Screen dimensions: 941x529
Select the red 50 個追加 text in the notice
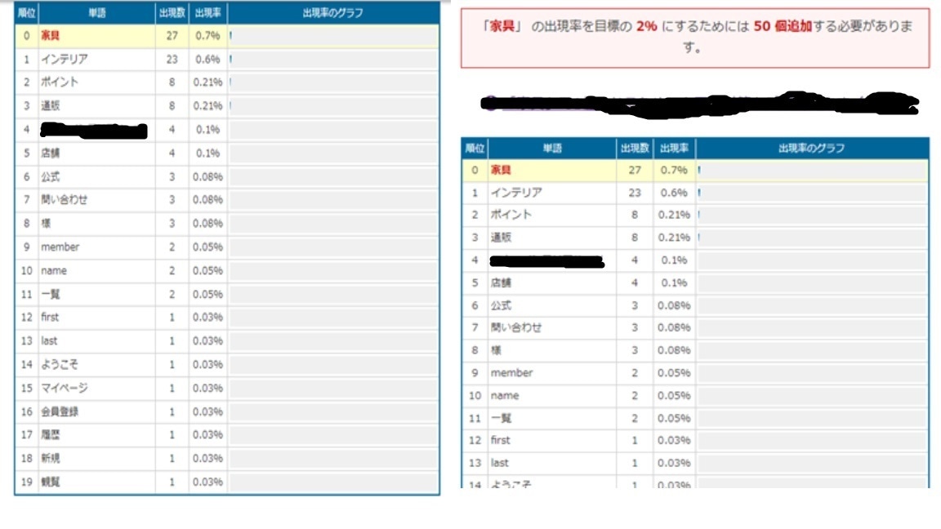click(783, 26)
